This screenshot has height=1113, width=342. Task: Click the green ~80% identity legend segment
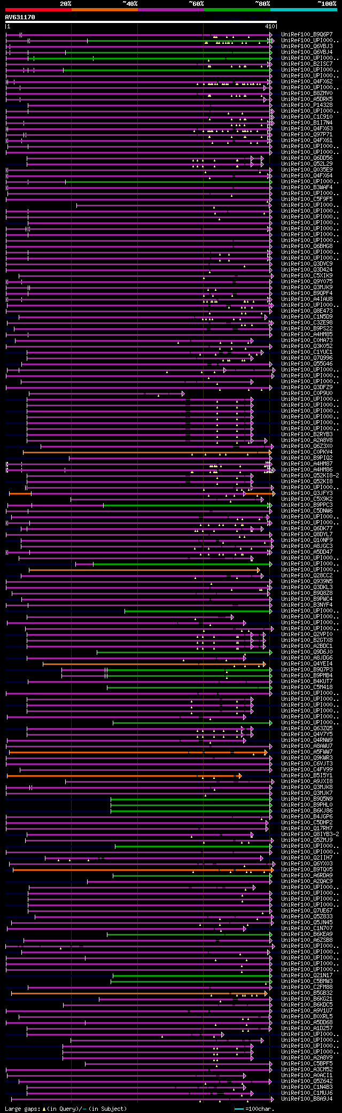pos(237,10)
